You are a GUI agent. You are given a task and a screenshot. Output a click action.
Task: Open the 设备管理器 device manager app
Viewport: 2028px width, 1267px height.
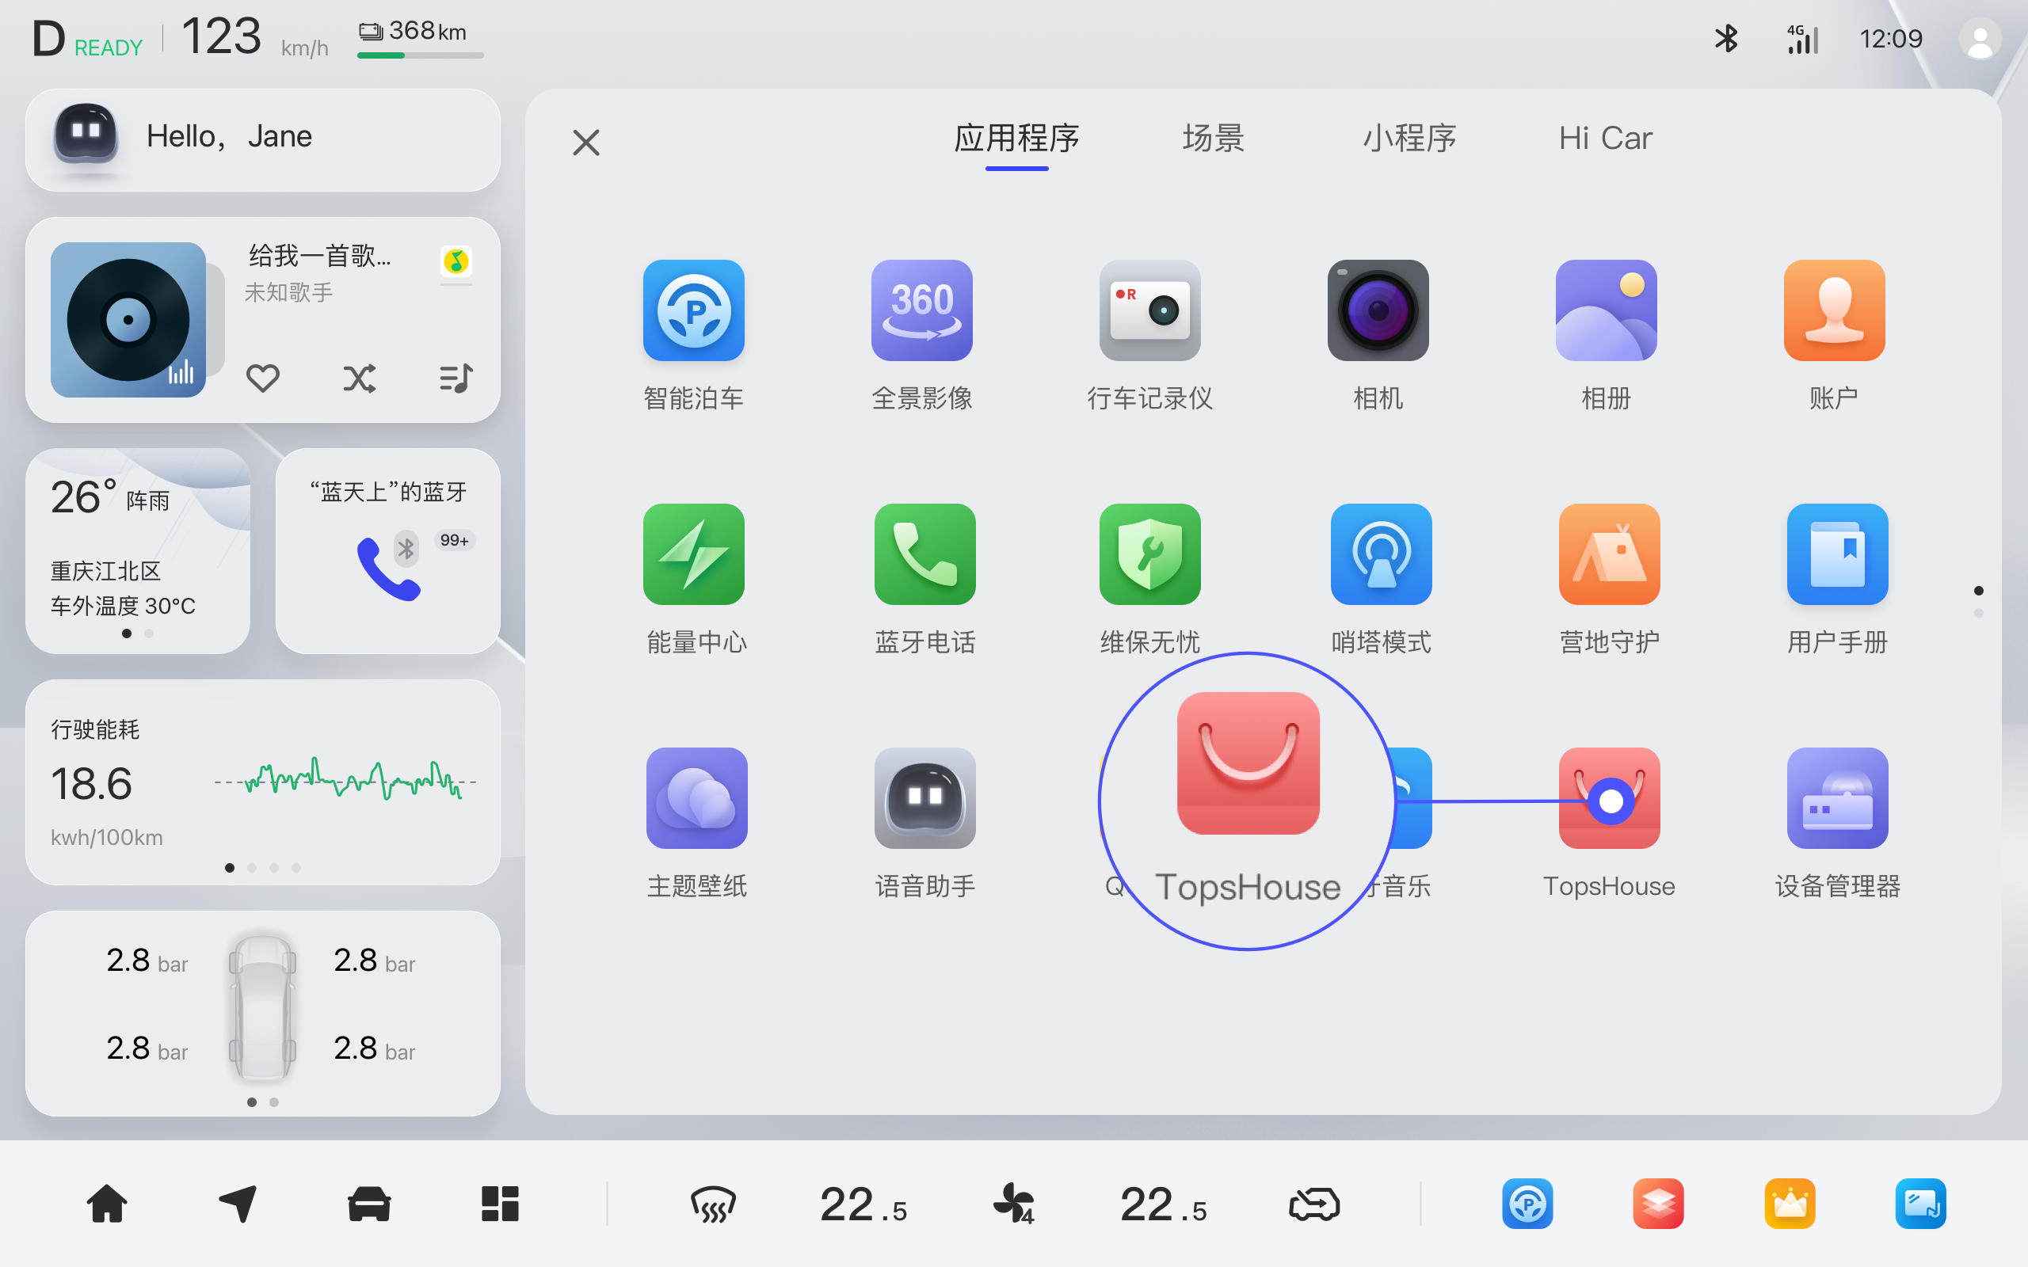click(x=1837, y=797)
